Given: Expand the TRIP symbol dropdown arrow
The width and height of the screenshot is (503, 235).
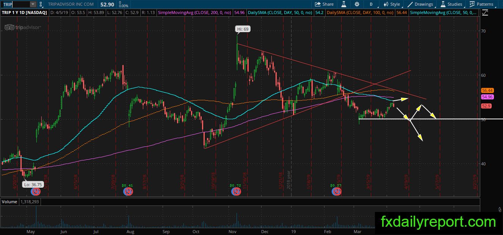Looking at the screenshot, I should coord(33,4).
